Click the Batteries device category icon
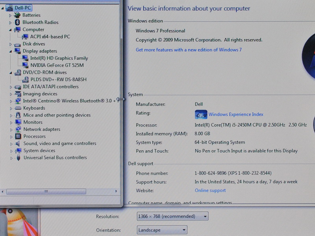Image resolution: width=315 pixels, height=236 pixels. [17, 15]
